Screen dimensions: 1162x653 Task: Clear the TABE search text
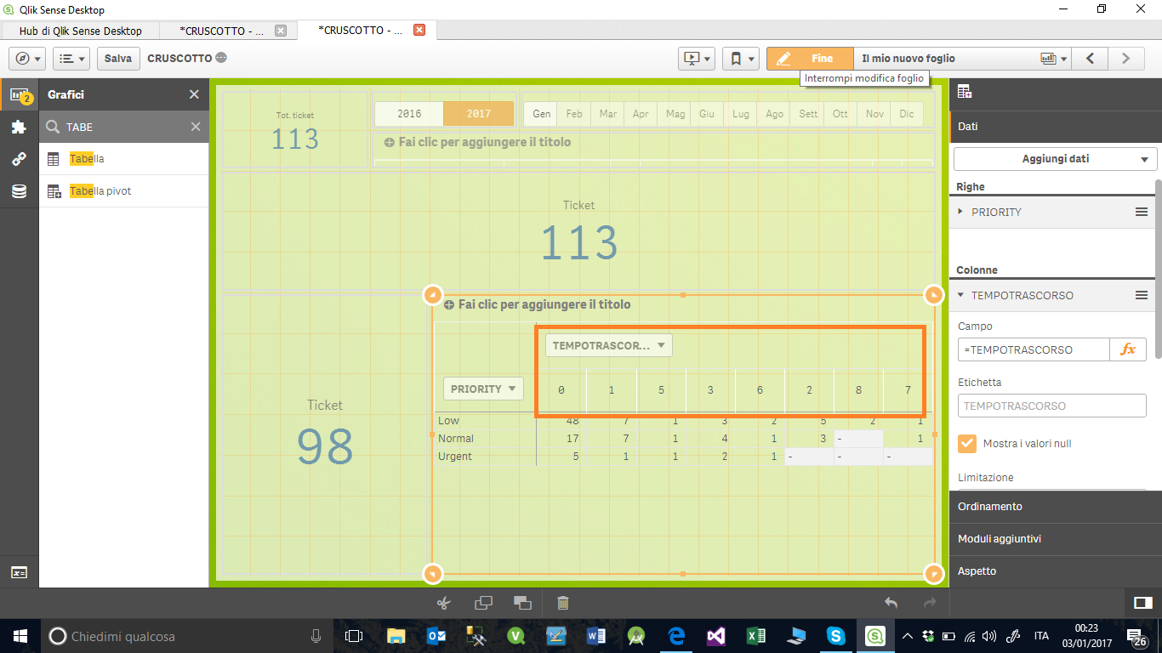click(x=196, y=127)
